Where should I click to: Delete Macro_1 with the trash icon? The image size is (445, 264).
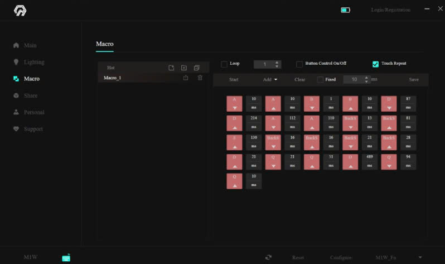click(200, 78)
